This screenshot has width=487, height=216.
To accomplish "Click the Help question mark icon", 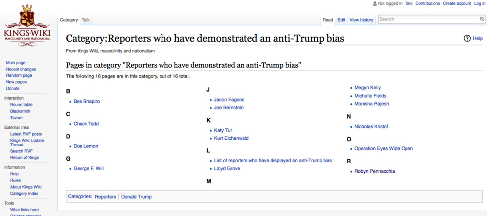I will [x=467, y=39].
